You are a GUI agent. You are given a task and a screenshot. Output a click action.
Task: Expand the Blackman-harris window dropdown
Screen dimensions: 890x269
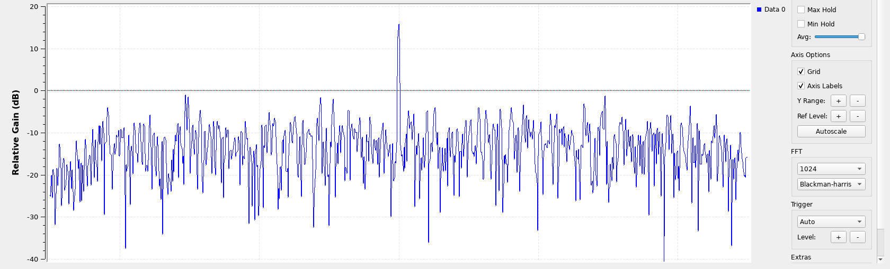[831, 184]
